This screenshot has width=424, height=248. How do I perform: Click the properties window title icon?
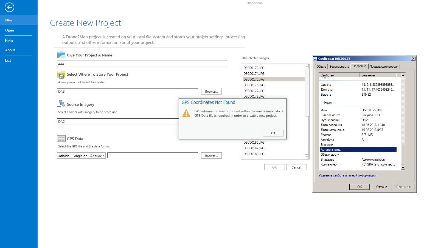click(x=315, y=59)
